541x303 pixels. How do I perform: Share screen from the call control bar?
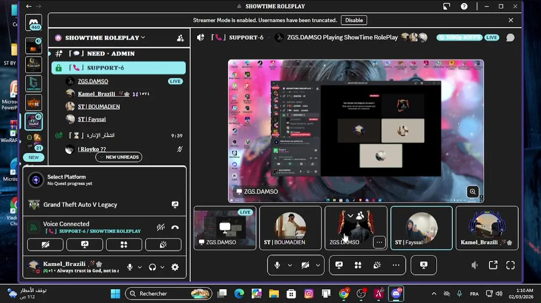click(339, 265)
